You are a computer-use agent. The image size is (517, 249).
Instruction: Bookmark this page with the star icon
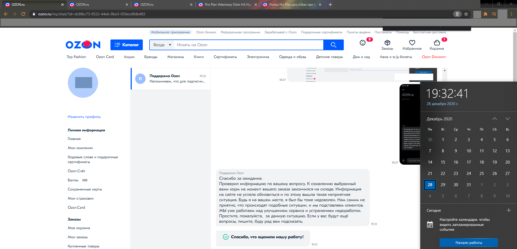pyautogui.click(x=466, y=14)
